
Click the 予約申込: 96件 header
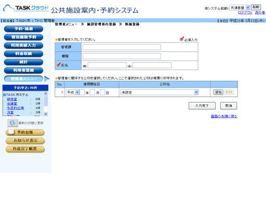25,88
